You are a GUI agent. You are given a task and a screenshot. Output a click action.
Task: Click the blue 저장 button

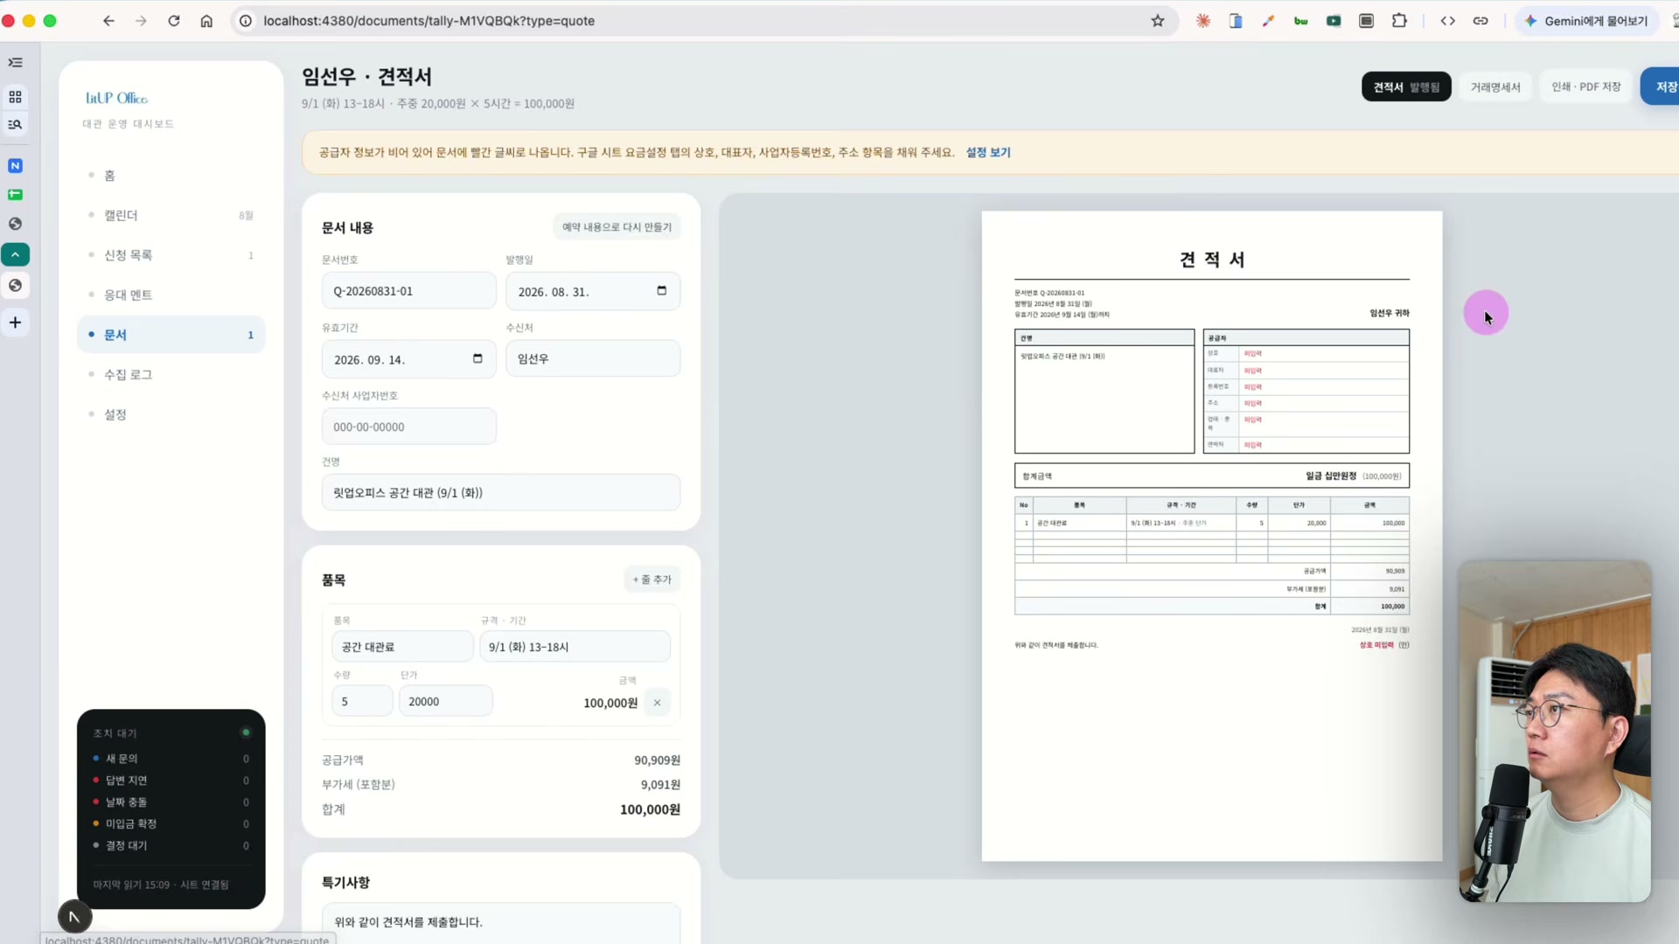pyautogui.click(x=1662, y=87)
